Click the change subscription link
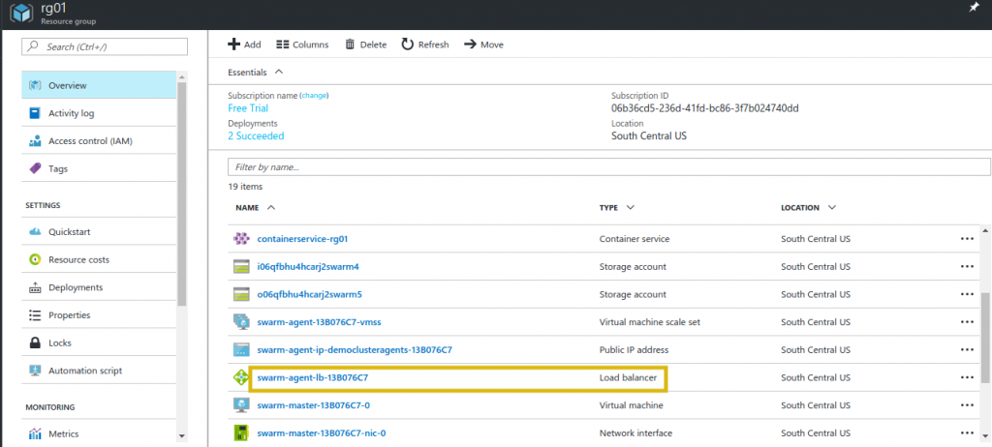Image resolution: width=992 pixels, height=447 pixels. coord(315,96)
